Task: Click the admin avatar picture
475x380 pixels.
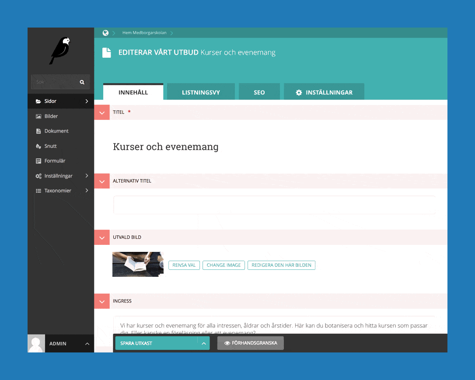Action: [x=36, y=343]
